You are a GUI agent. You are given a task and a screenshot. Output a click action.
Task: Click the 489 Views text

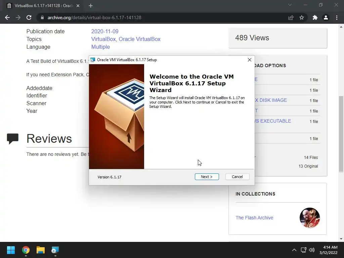pyautogui.click(x=252, y=38)
